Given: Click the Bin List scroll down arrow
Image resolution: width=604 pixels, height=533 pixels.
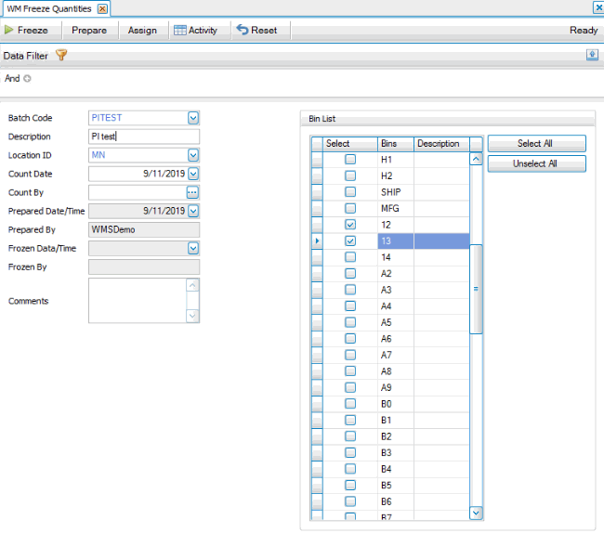Looking at the screenshot, I should 476,512.
